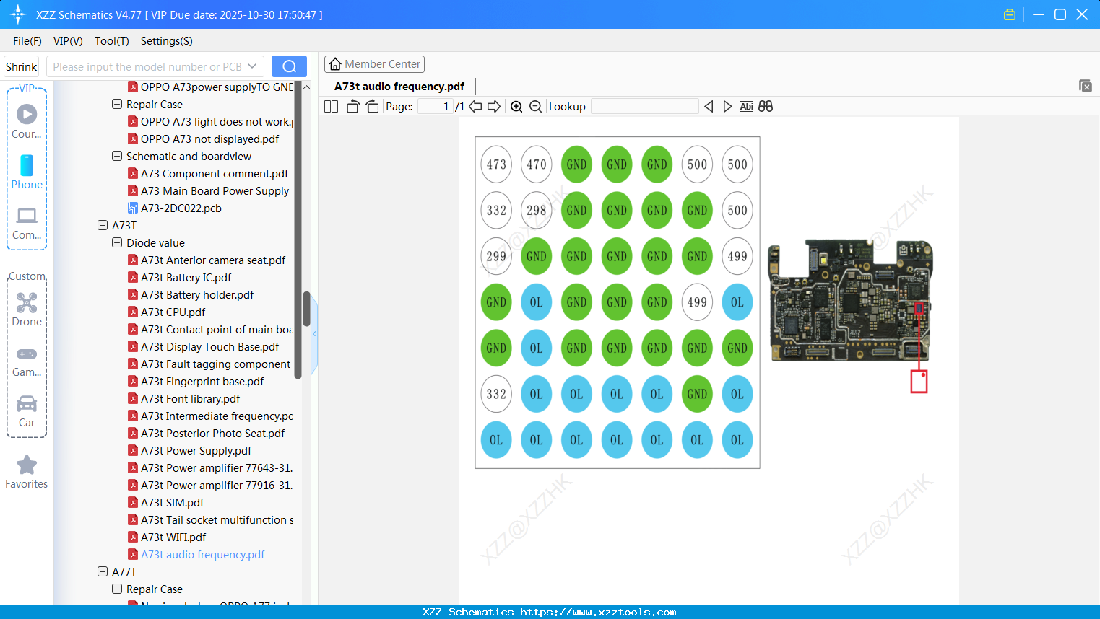Collapse the A73T tree node
The width and height of the screenshot is (1100, 619).
(103, 226)
